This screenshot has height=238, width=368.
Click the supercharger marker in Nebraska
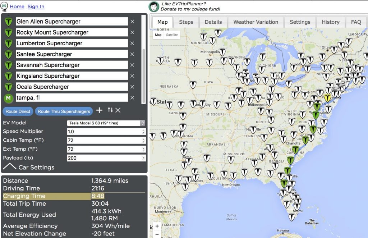click(x=193, y=84)
